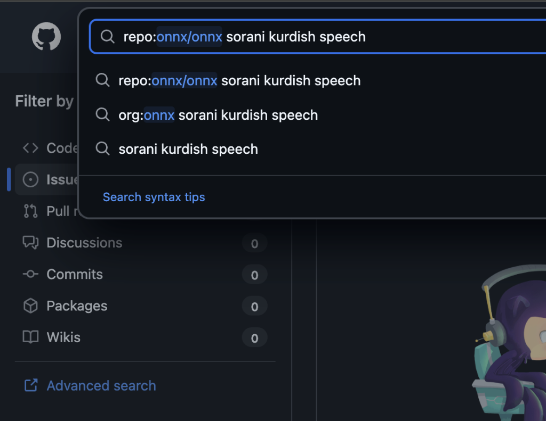This screenshot has height=421, width=546.
Task: Click the GitHub Octocat logo
Action: [46, 37]
